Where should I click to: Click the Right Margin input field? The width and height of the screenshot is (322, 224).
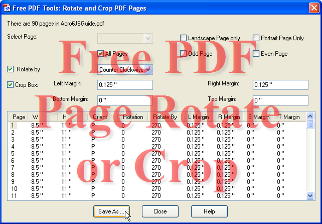pos(281,85)
